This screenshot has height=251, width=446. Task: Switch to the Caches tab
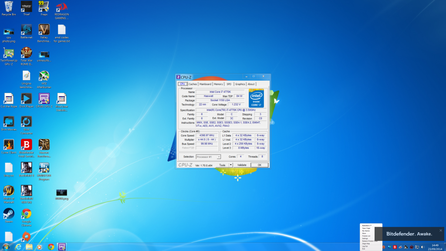click(193, 84)
